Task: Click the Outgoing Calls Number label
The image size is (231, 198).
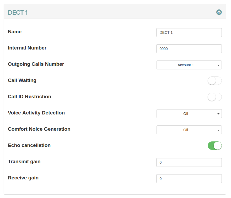Action: [x=36, y=64]
